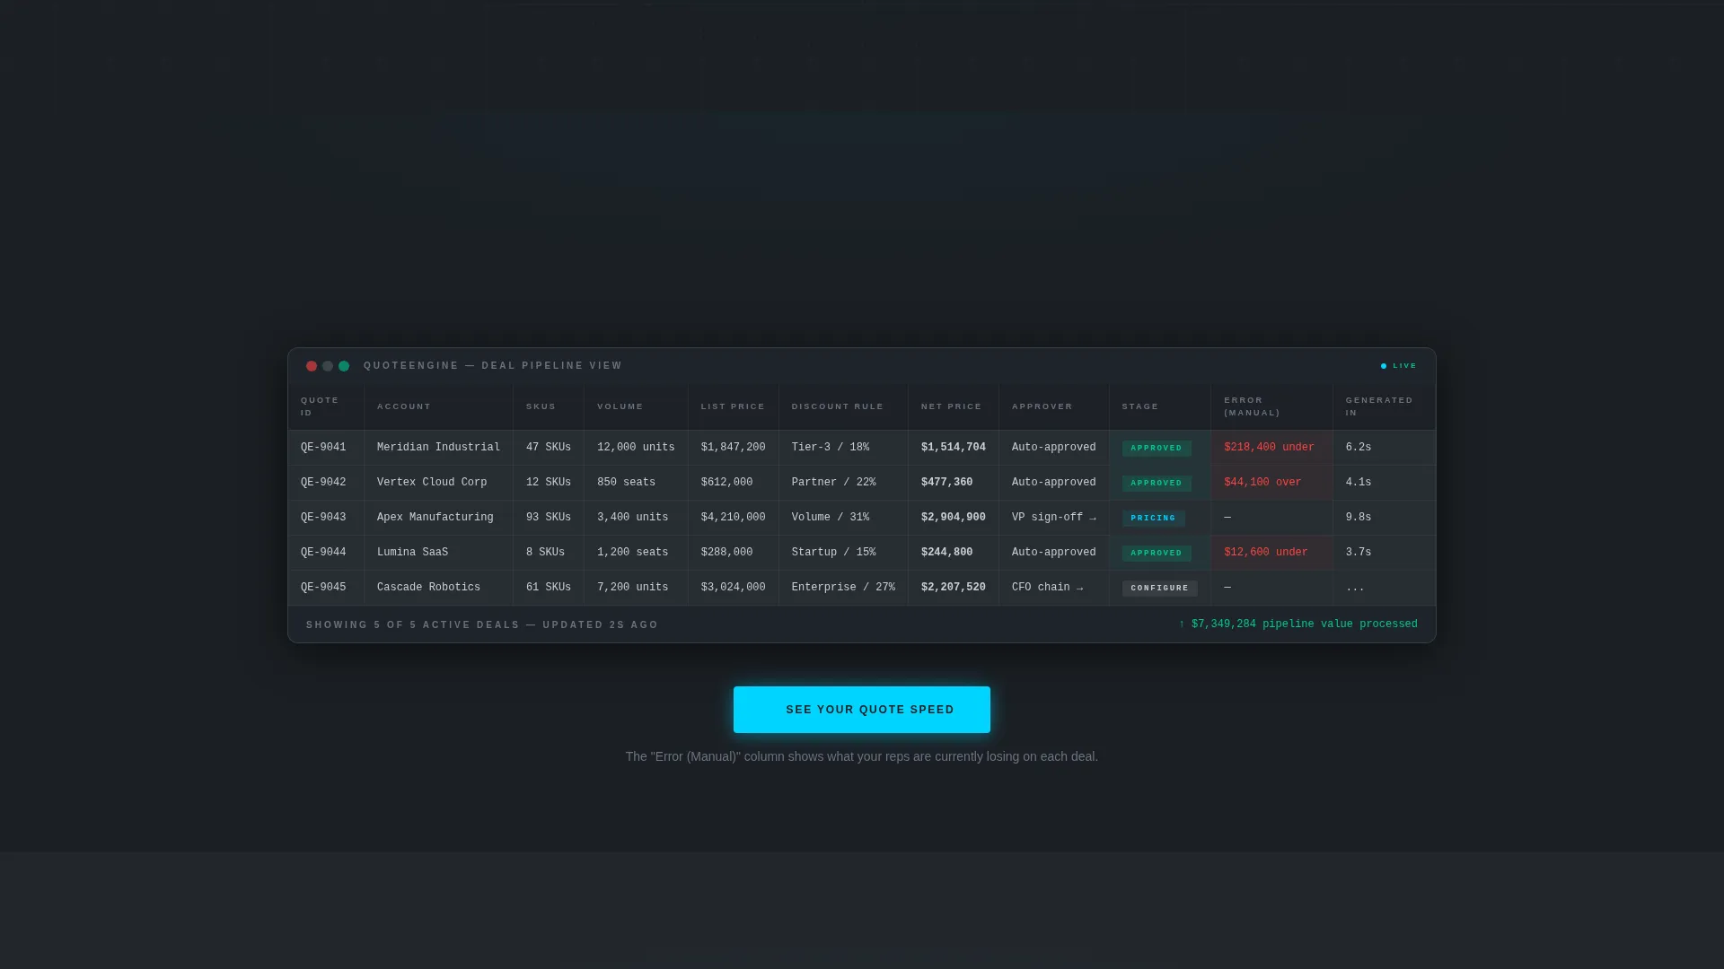
Task: Open quote QE-9041
Action: [323, 448]
